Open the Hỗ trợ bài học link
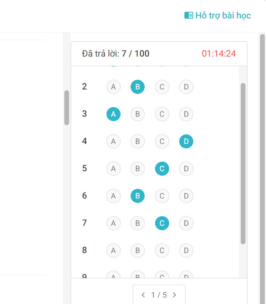The width and height of the screenshot is (266, 304). coord(223,16)
